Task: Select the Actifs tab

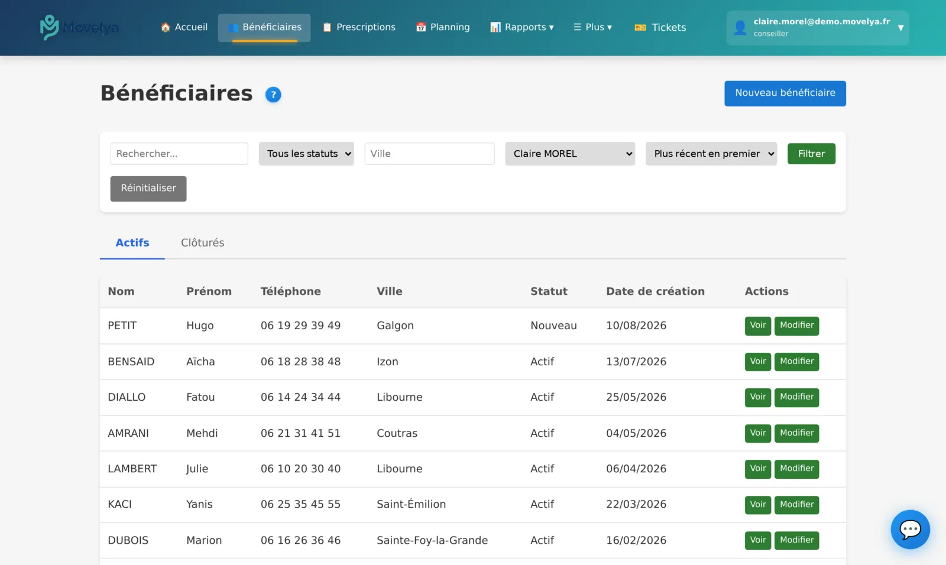Action: click(x=132, y=243)
